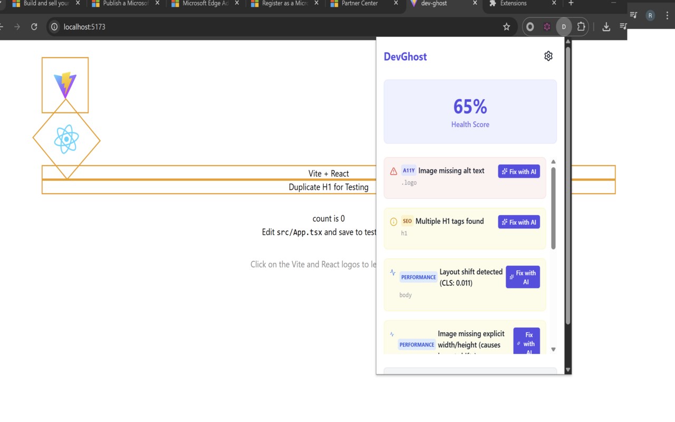Image resolution: width=675 pixels, height=422 pixels.
Task: Click the 'count is 0' button
Action: (x=329, y=218)
